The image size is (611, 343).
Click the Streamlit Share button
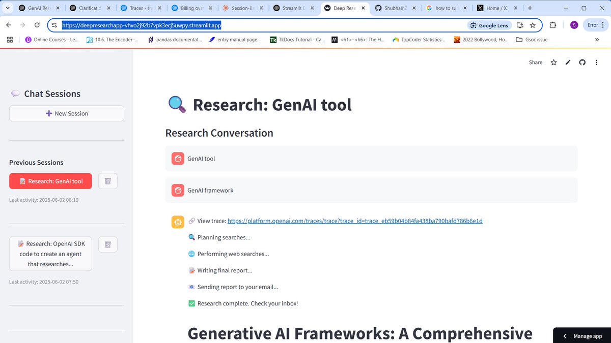pos(535,62)
